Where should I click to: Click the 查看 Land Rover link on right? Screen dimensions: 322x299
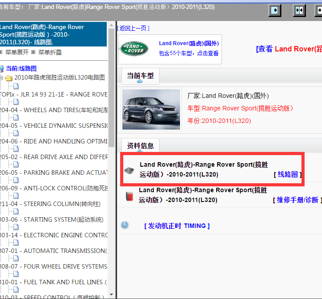coord(289,49)
